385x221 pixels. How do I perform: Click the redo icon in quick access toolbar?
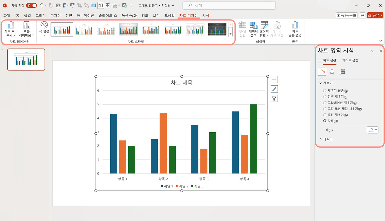[x=51, y=5]
